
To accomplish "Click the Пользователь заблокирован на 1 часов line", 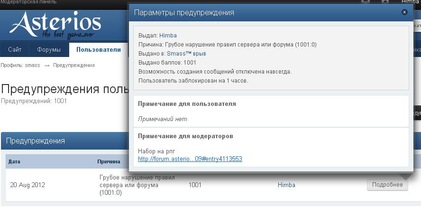I will [193, 81].
